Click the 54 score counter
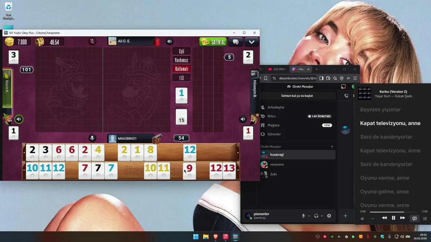The image size is (431, 242). (x=181, y=138)
